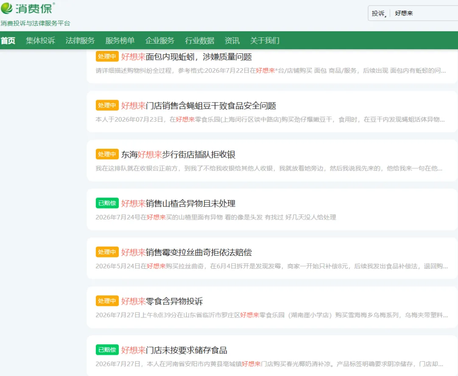
Task: Open complaint 好想来门店销售含蝇蛆豆干致食品安全问题
Action: [x=198, y=106]
